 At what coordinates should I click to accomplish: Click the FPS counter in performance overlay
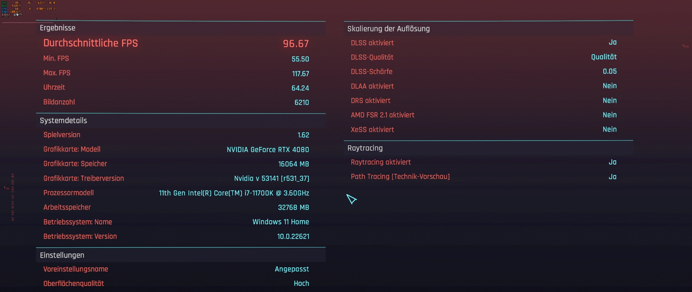tap(15, 15)
